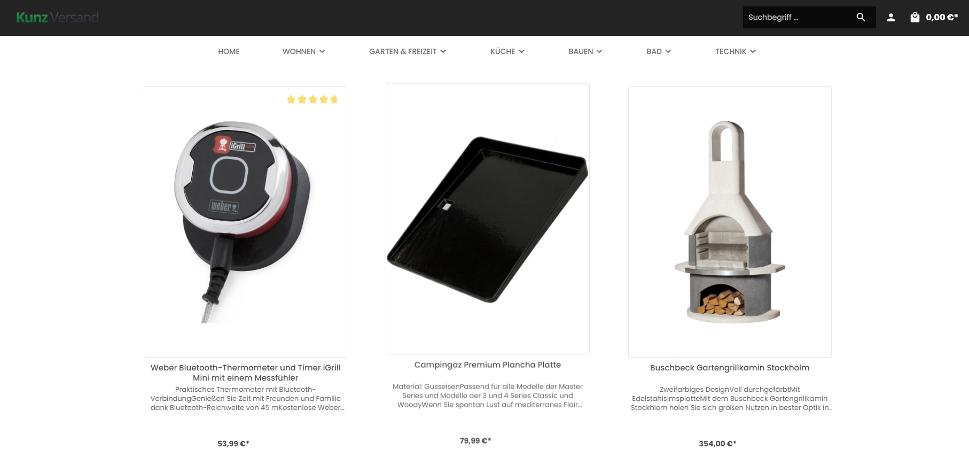969x472 pixels.
Task: Click the Kunz Versand logo
Action: [57, 18]
